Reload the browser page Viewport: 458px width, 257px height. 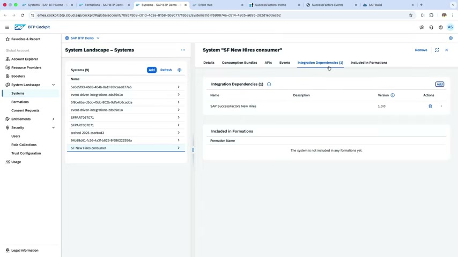point(23,15)
